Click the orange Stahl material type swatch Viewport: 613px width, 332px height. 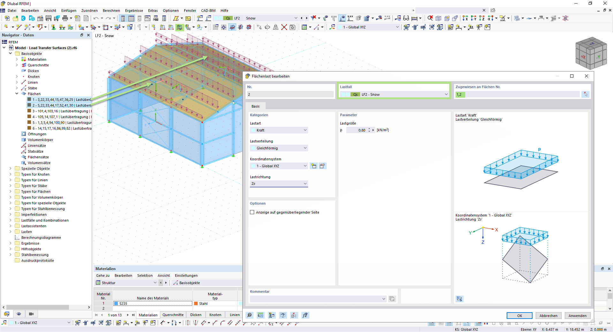tap(196, 304)
